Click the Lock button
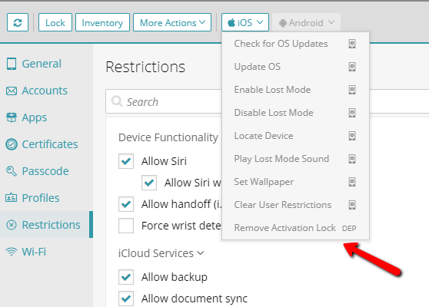Image resolution: width=429 pixels, height=307 pixels. pyautogui.click(x=55, y=22)
